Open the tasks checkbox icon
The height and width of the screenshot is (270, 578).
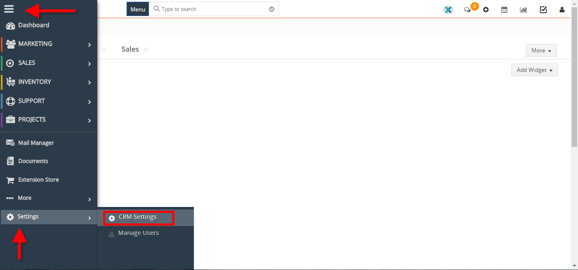click(543, 9)
